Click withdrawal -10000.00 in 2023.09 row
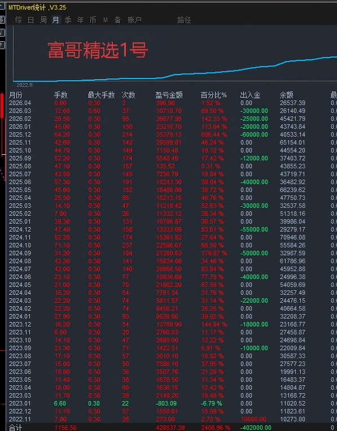337x431 pixels. (254, 349)
